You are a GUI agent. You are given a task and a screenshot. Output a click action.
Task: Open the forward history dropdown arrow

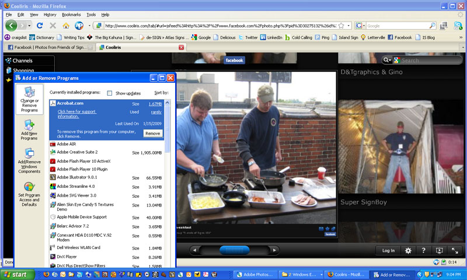29,26
